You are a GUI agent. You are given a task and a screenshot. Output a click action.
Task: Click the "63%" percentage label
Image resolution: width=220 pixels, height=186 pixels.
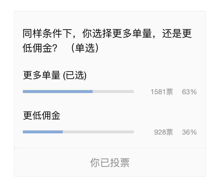(x=189, y=92)
